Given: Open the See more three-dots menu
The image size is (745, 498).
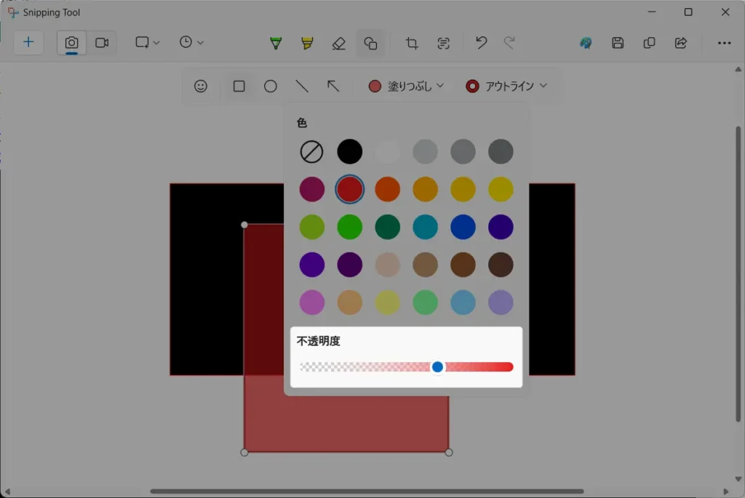Looking at the screenshot, I should point(724,43).
